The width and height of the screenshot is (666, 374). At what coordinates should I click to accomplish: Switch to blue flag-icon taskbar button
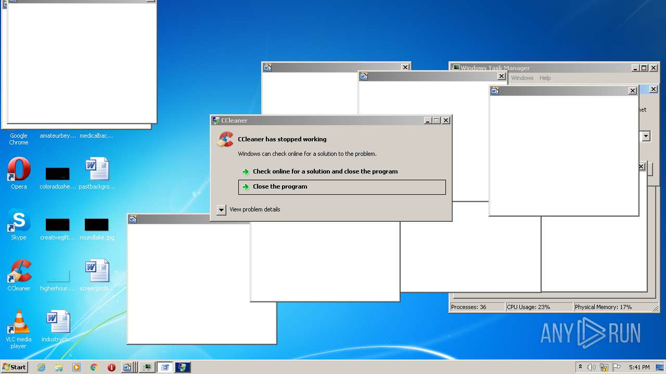183,367
